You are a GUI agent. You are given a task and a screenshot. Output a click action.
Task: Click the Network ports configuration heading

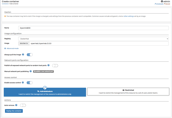coord(16,60)
